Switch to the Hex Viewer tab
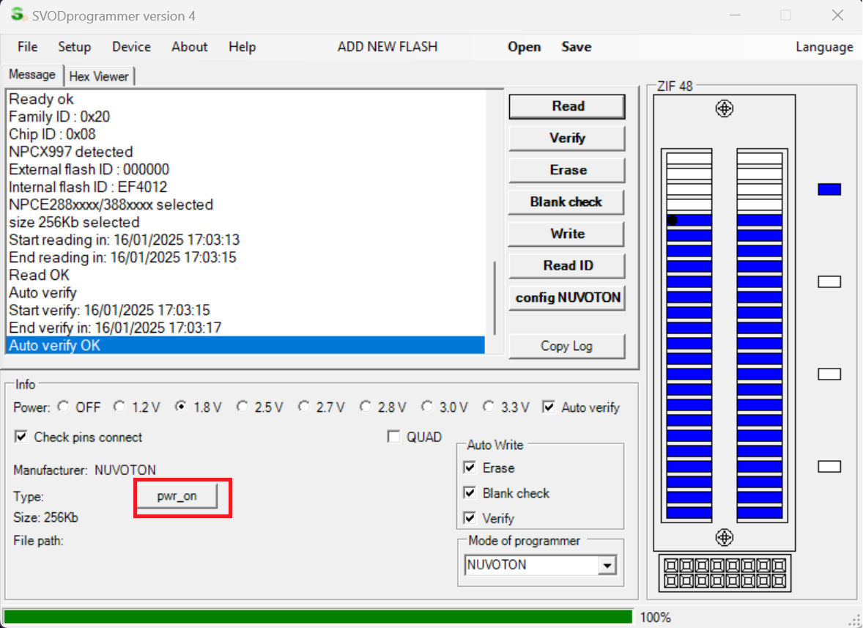The image size is (863, 628). [x=99, y=76]
